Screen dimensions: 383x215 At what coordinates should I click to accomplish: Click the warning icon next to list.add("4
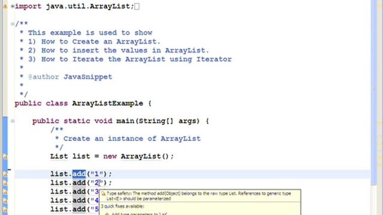click(x=5, y=201)
